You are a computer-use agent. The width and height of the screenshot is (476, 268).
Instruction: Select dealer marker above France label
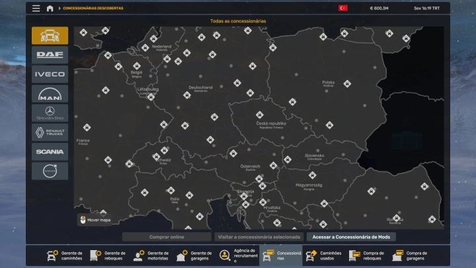(87, 127)
